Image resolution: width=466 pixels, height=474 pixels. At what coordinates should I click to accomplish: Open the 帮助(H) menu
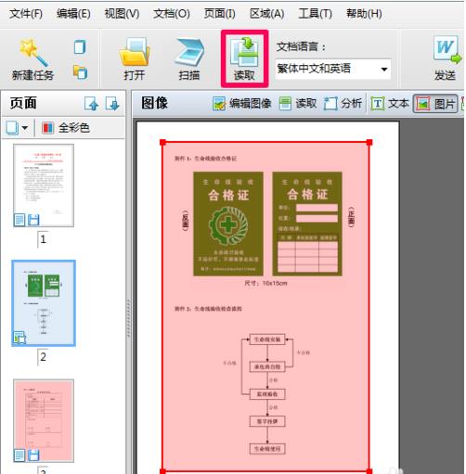(364, 14)
